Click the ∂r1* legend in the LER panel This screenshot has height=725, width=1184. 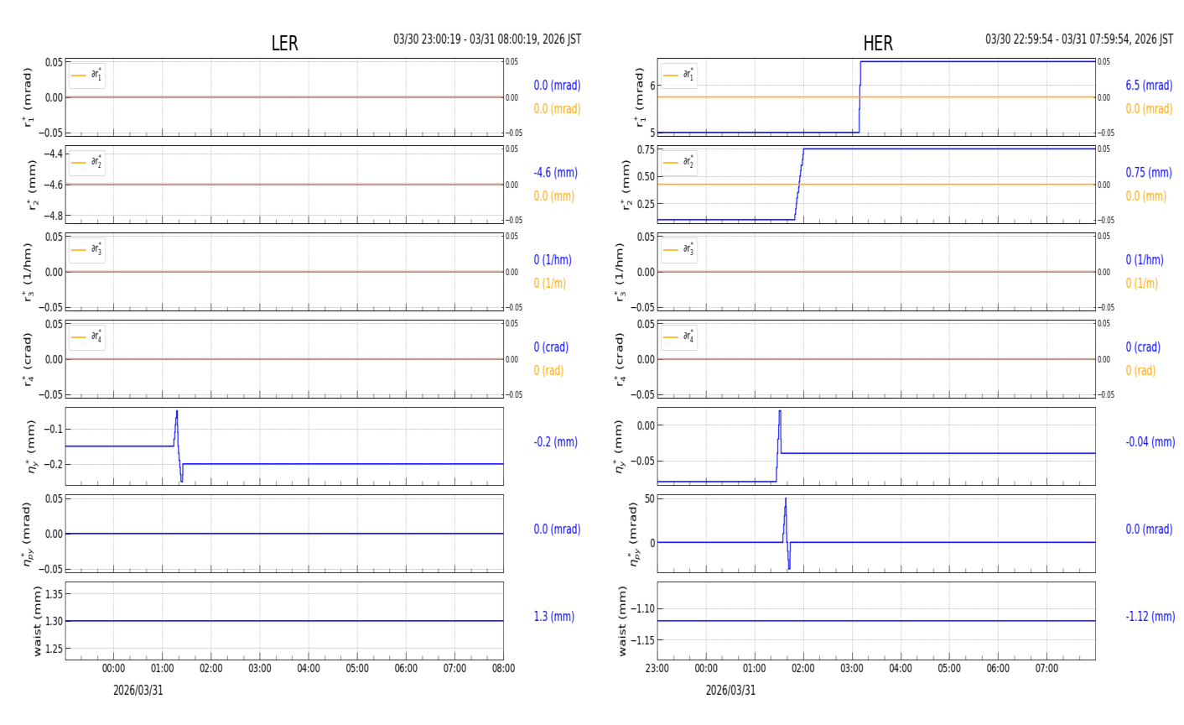(87, 76)
